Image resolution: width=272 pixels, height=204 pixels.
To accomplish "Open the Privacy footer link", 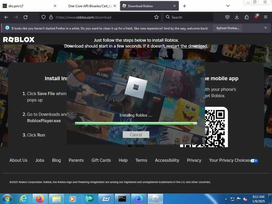I will click(x=194, y=160).
